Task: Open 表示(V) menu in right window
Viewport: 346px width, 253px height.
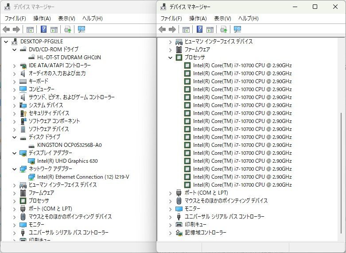Action: pos(222,19)
